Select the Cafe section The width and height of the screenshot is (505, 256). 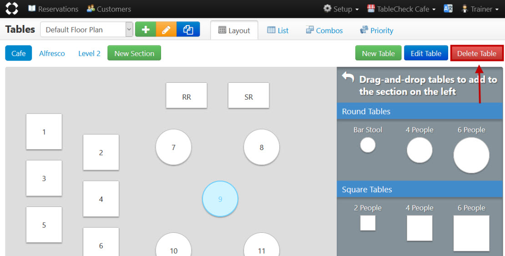[x=18, y=53]
